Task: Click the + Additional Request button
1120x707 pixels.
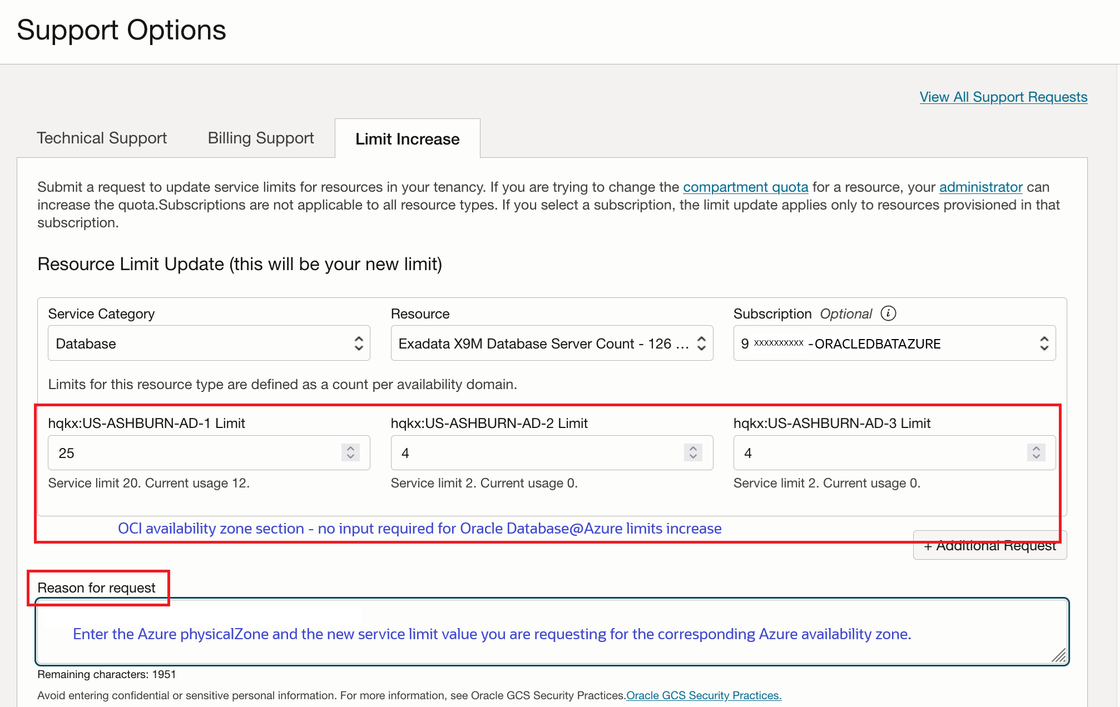Action: pos(989,545)
